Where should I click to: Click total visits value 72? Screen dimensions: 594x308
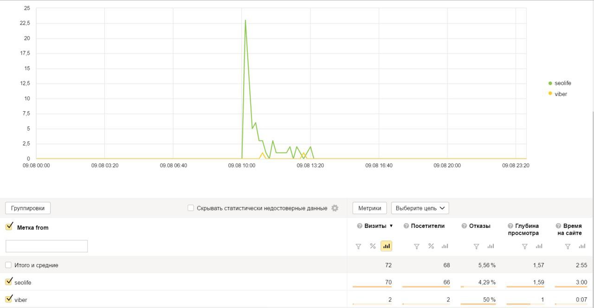[388, 265]
